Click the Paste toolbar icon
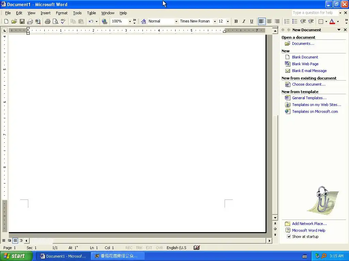The width and height of the screenshot is (349, 261). coord(81,21)
